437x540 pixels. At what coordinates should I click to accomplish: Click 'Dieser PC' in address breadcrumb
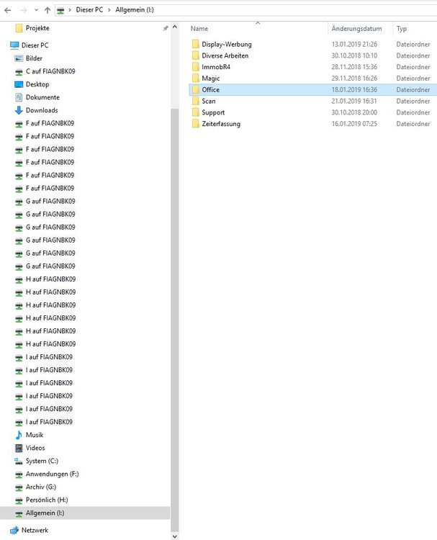89,10
